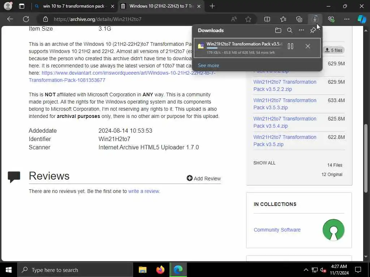Click the scrollbar up arrow
This screenshot has height=277, width=370.
click(366, 30)
